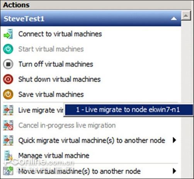Click the Move virtual machine(s) icon

click(x=8, y=171)
